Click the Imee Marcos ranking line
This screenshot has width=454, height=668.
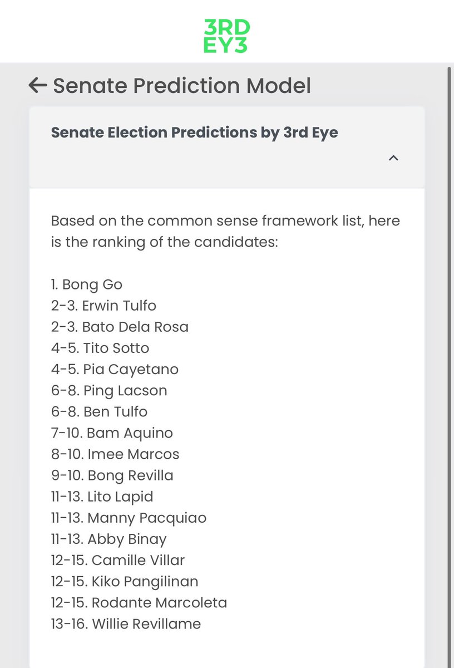click(115, 454)
